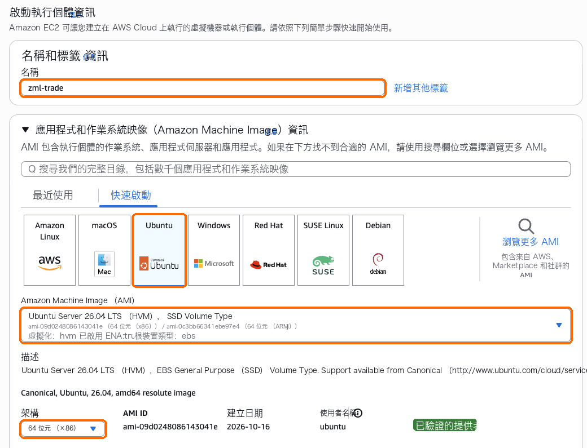The image size is (587, 448).
Task: Click the 新增其他標籤 link
Action: [x=421, y=88]
